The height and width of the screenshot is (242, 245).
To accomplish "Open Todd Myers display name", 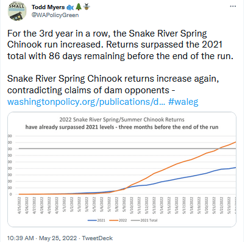I will (x=48, y=7).
